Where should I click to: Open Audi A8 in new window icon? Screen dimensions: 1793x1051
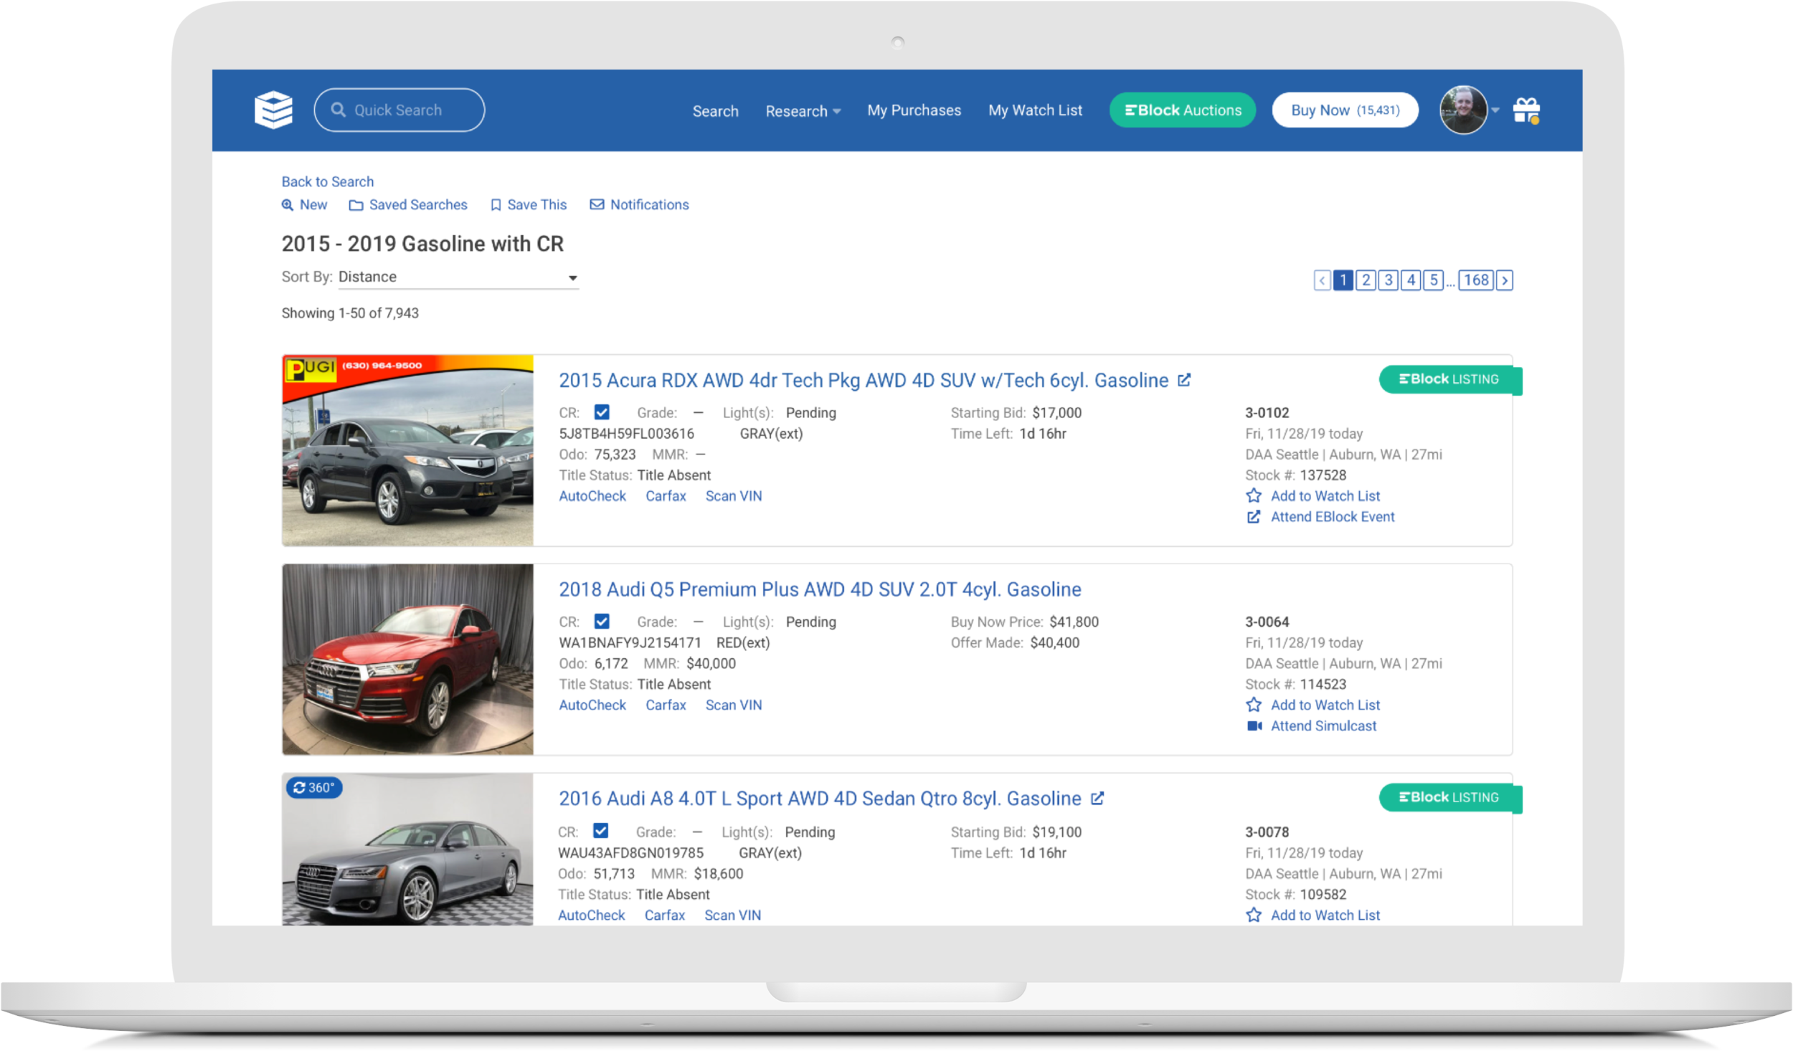tap(1097, 798)
